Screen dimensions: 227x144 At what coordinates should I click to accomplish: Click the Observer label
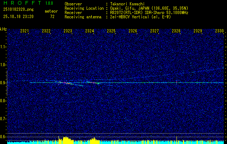[x=73, y=4]
